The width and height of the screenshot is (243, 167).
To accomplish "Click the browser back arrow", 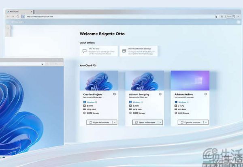I will (8, 17).
